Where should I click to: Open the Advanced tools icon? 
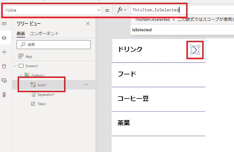tap(4, 95)
